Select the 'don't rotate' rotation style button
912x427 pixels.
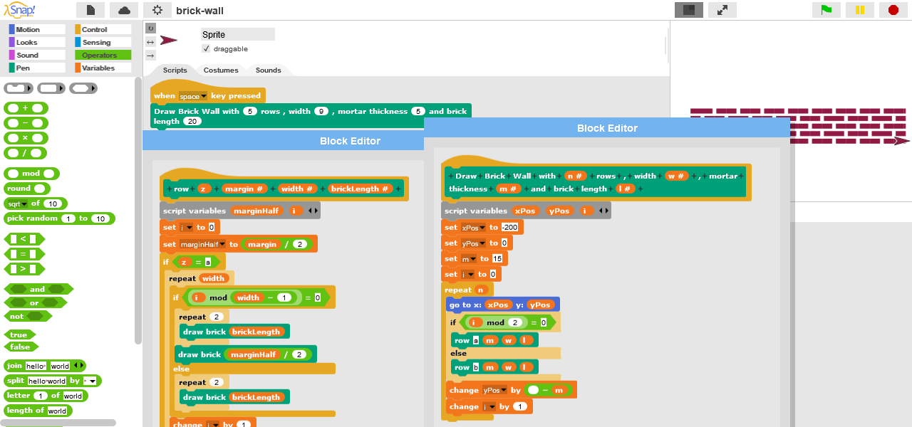(x=150, y=56)
